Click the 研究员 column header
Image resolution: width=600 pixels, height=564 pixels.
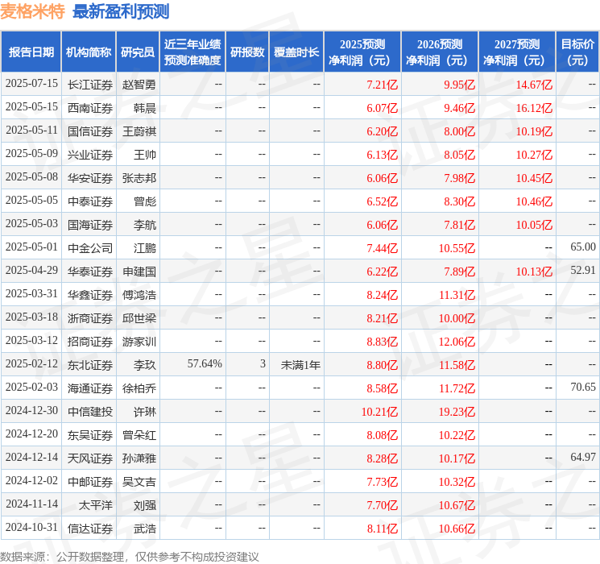[138, 52]
